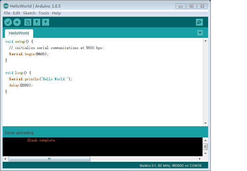Viewport: 247px width, 171px height.
Task: Click the Verify checkmark button
Action: pyautogui.click(x=8, y=22)
